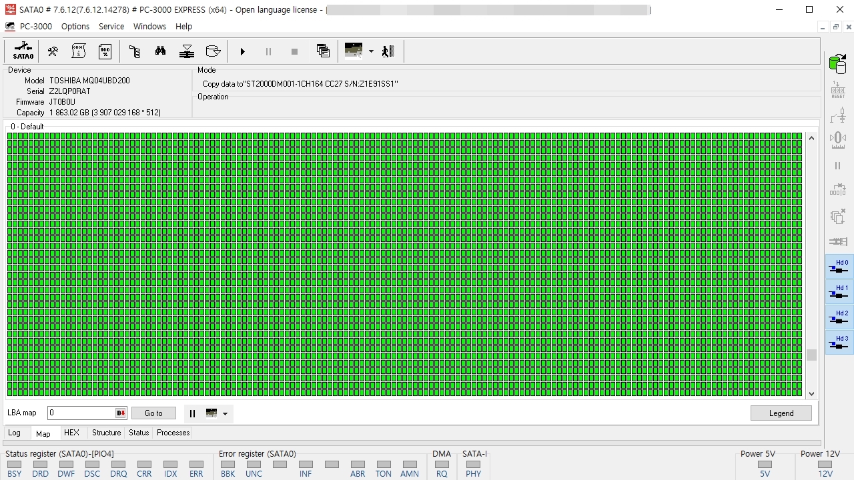
Task: Open the map Legend button
Action: (781, 413)
